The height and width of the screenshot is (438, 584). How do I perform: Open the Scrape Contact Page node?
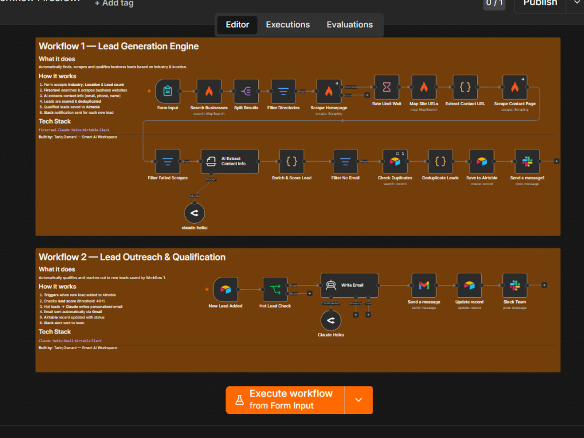click(515, 87)
